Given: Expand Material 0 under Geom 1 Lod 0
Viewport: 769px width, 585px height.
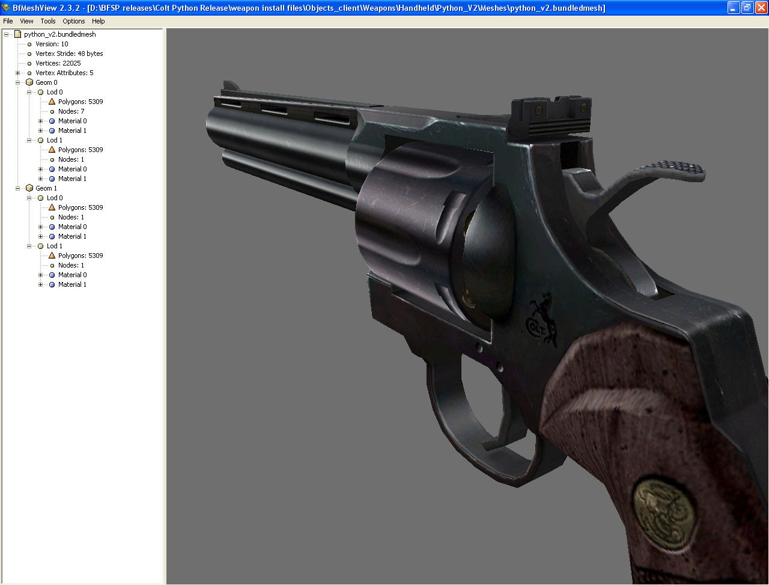Looking at the screenshot, I should (40, 226).
